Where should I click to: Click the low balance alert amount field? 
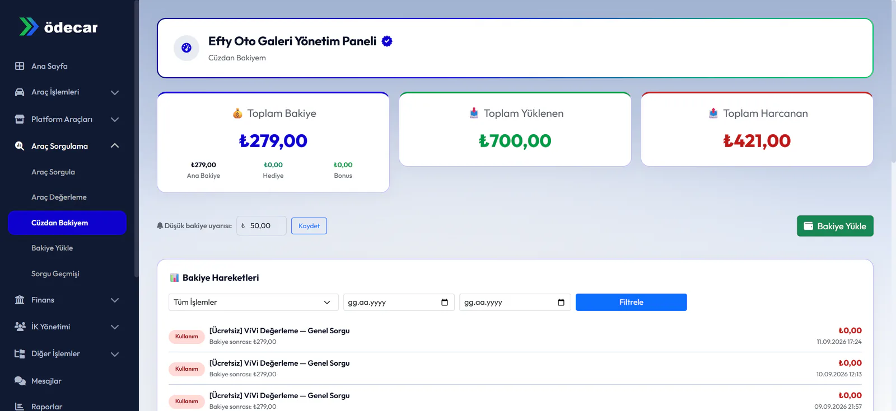pyautogui.click(x=262, y=226)
